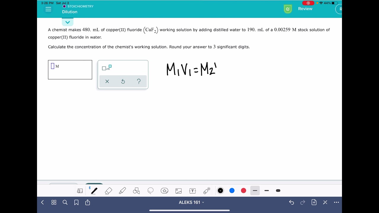Select the medium stroke thickness
Image resolution: width=379 pixels, height=213 pixels.
pos(266,191)
